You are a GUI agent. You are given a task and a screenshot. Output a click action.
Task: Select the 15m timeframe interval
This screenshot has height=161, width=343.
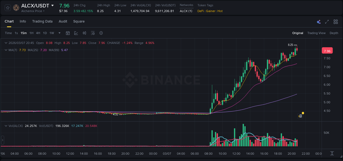(x=24, y=33)
